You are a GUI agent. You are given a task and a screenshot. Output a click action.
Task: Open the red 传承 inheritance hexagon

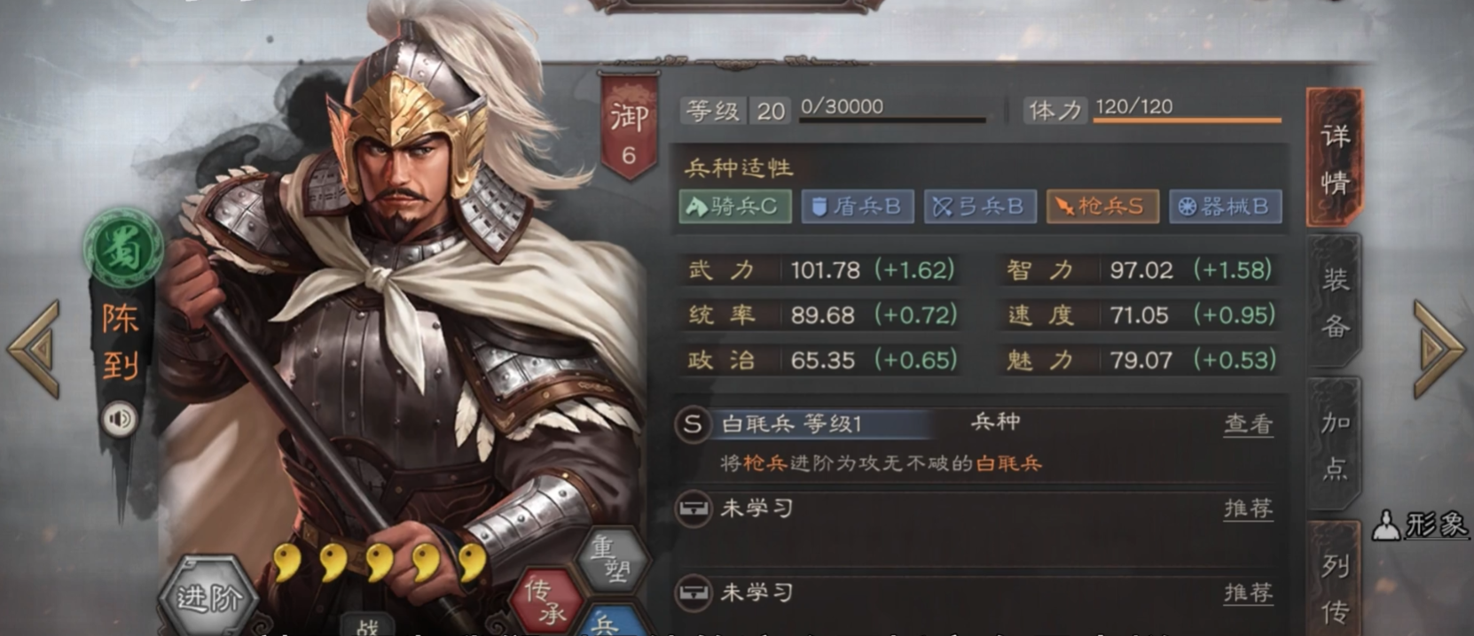[547, 601]
